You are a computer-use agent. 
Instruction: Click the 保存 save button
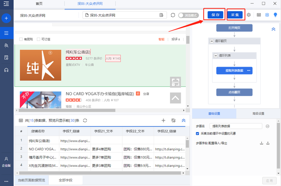(x=215, y=15)
